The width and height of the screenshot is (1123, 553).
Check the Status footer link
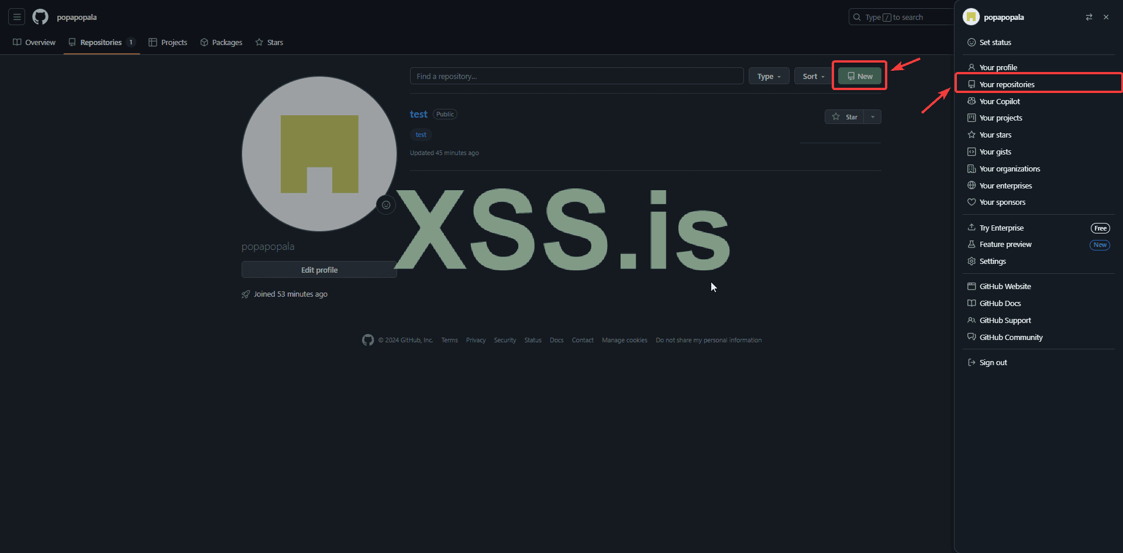pyautogui.click(x=533, y=340)
